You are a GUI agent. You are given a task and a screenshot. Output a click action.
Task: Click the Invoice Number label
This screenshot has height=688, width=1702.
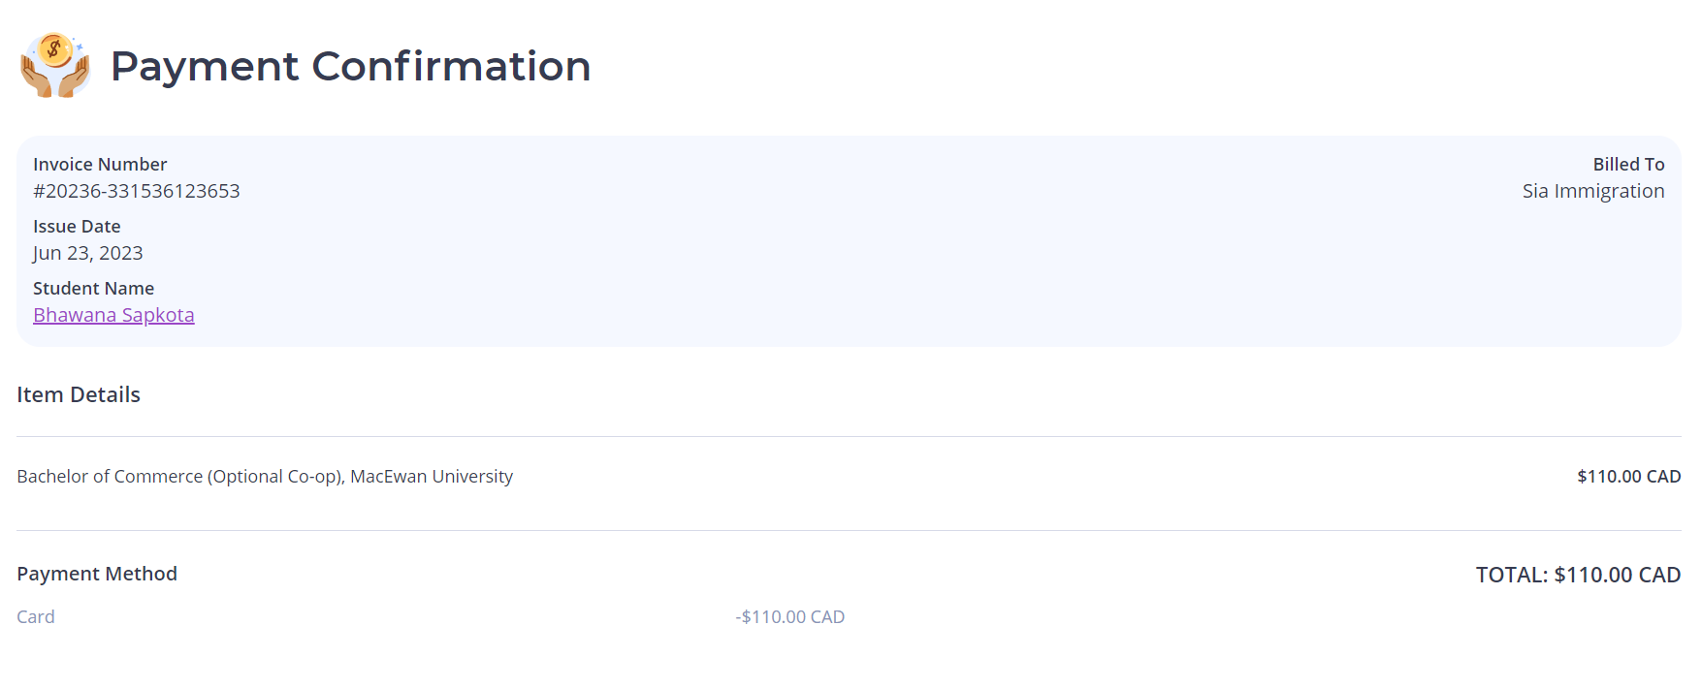(100, 164)
